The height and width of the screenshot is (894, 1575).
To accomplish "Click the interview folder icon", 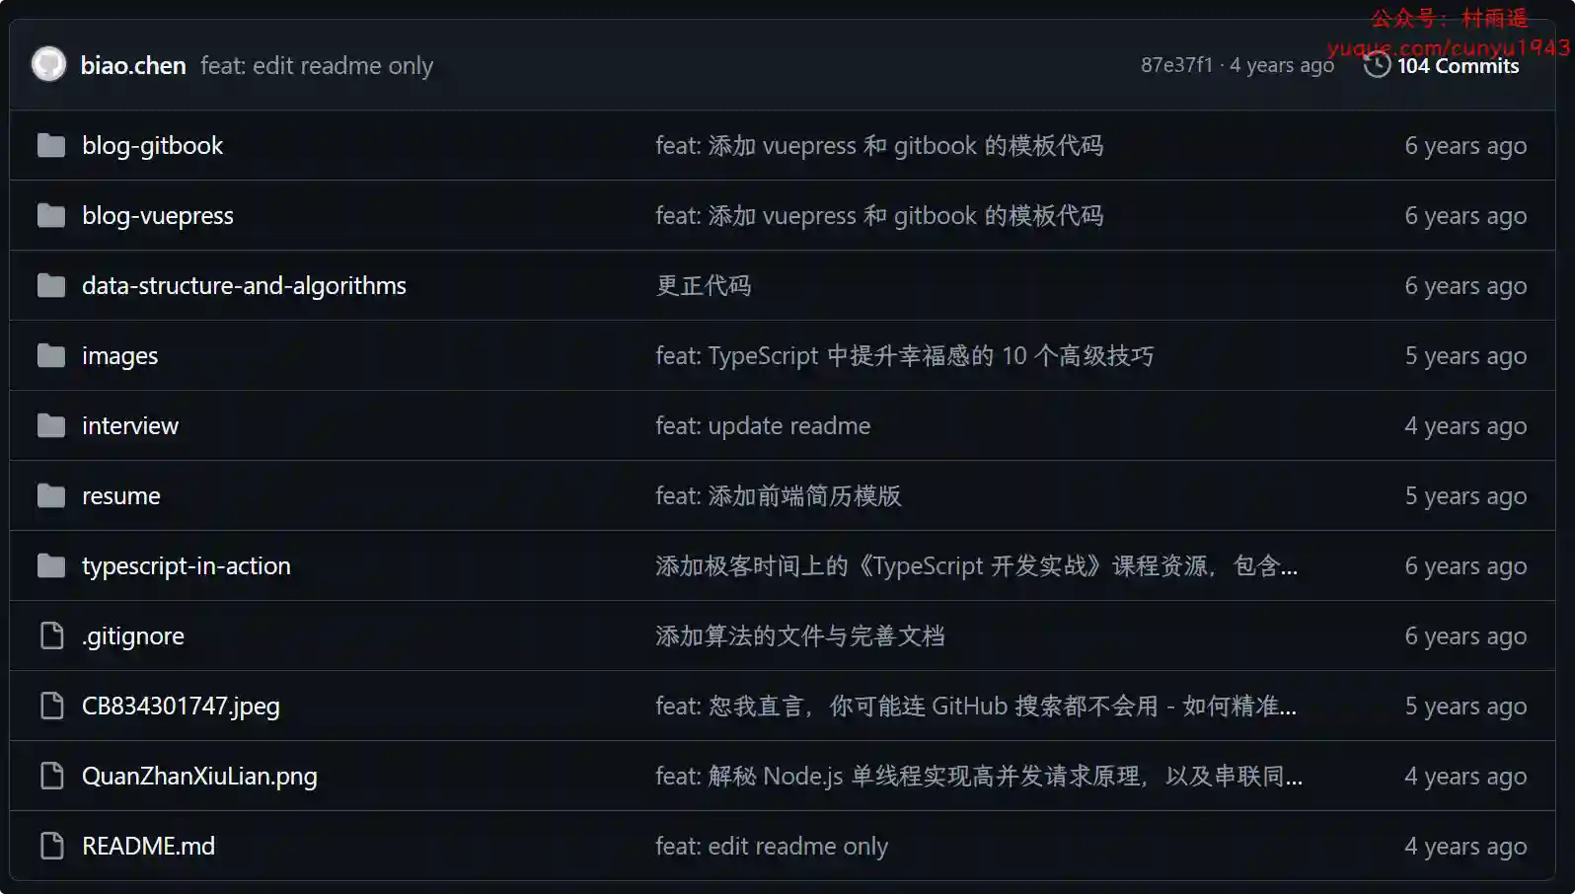I will [x=51, y=426].
